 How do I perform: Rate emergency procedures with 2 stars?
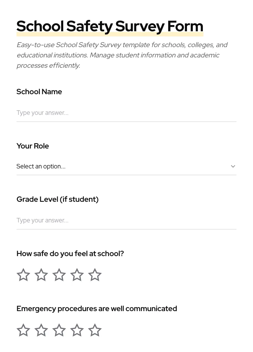(41, 330)
